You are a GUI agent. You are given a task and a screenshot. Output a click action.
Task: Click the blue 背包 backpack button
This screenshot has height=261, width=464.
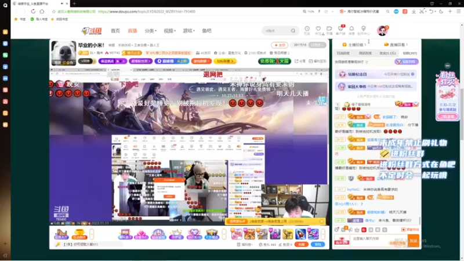pyautogui.click(x=318, y=244)
